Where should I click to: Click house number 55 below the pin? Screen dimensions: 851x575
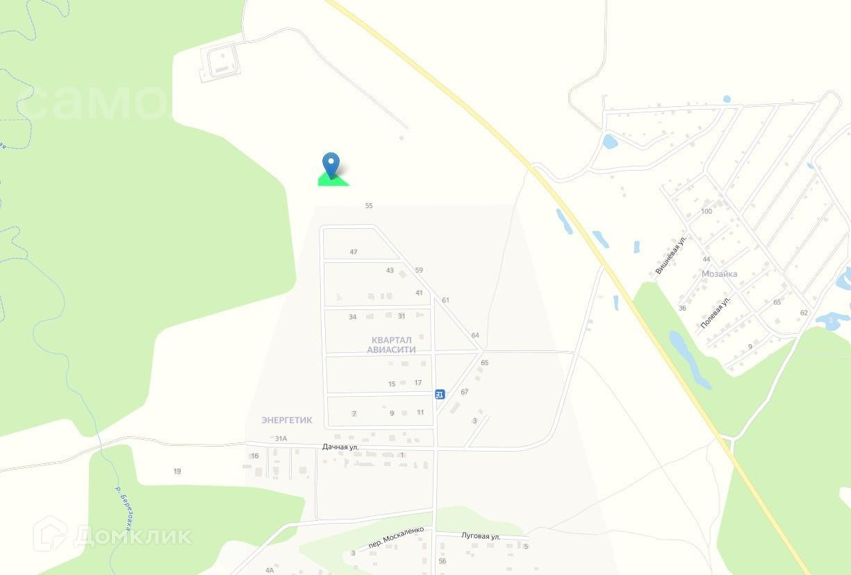[x=369, y=206]
